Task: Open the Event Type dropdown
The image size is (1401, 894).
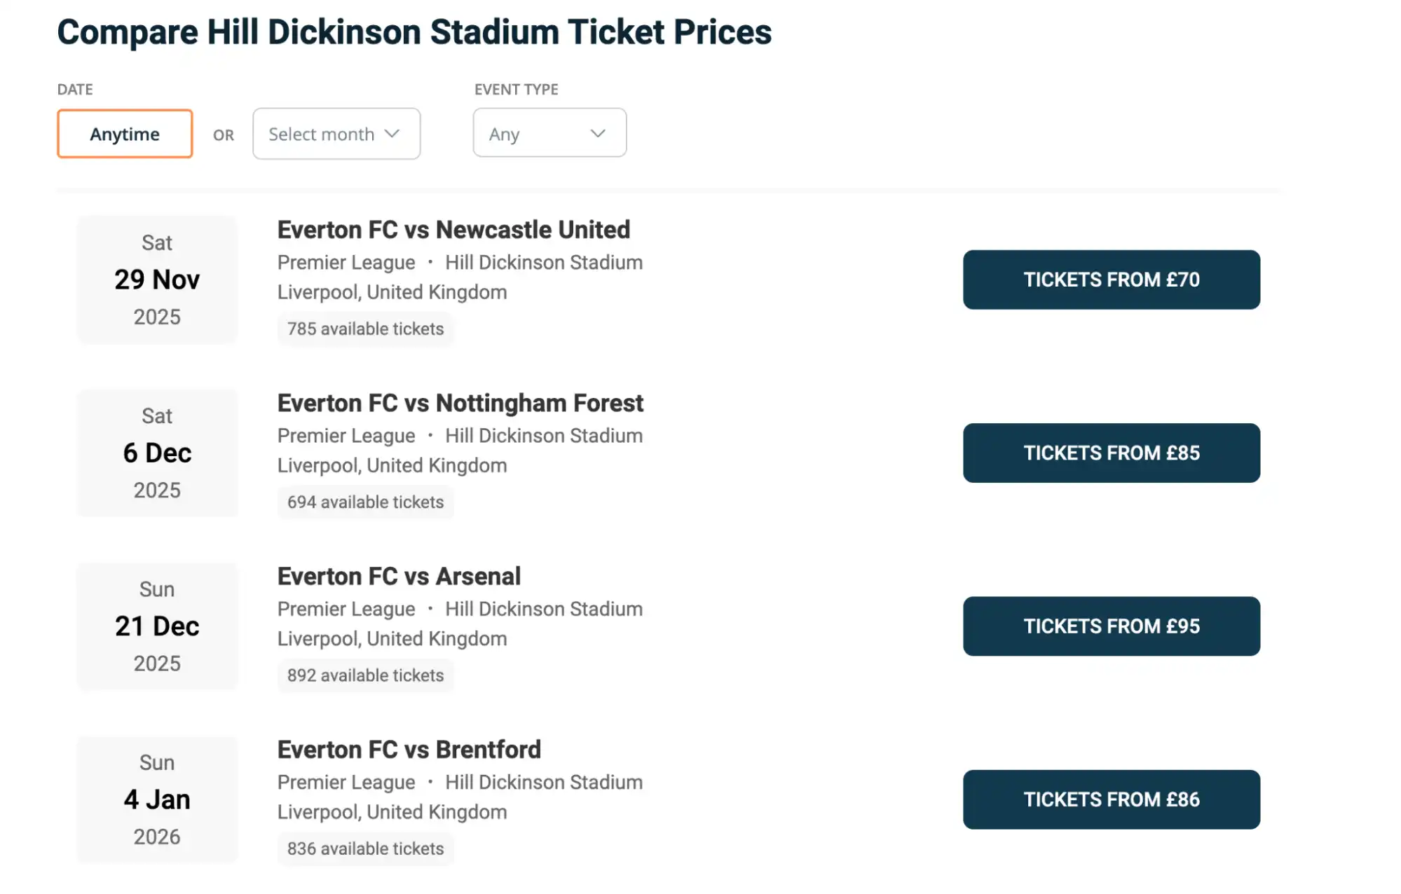Action: point(549,133)
